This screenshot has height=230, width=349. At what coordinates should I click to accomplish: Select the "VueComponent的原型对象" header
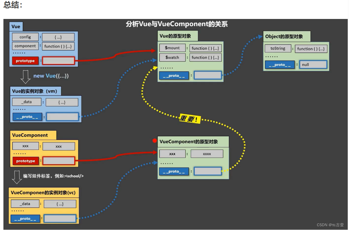click(193, 142)
